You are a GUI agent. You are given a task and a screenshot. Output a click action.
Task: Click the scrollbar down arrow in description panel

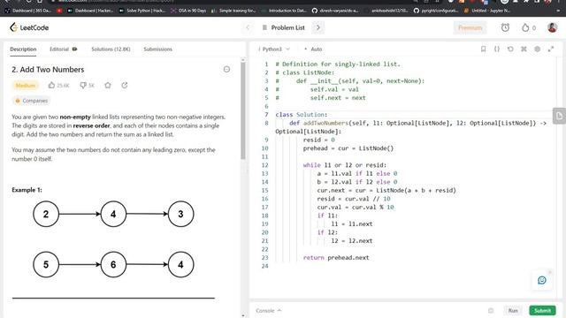click(x=243, y=315)
